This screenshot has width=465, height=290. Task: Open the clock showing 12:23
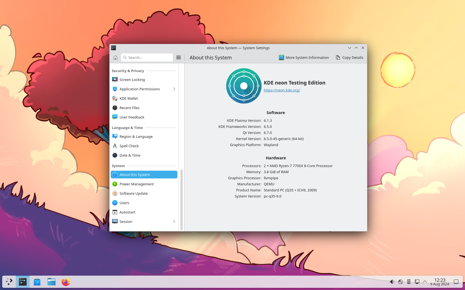440,282
